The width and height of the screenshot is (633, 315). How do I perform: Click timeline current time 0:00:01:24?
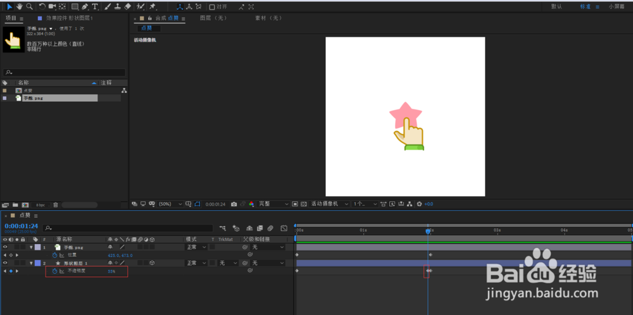22,226
